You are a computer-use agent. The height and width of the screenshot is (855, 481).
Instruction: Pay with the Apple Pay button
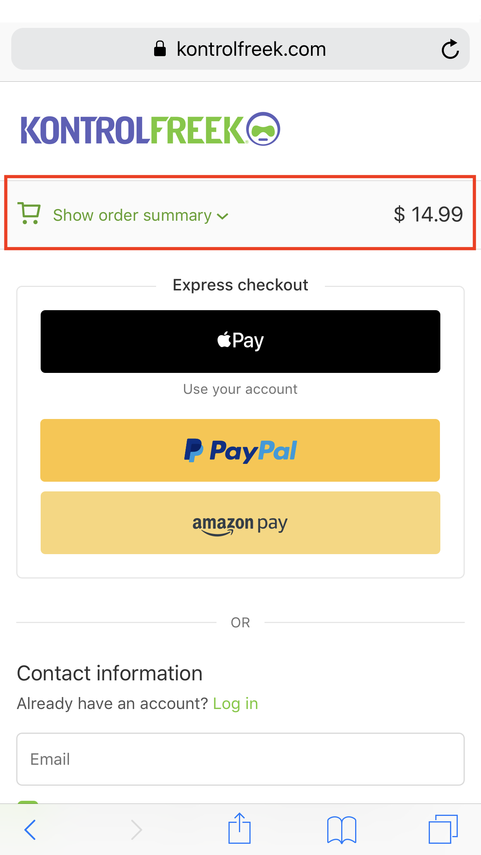pyautogui.click(x=240, y=341)
